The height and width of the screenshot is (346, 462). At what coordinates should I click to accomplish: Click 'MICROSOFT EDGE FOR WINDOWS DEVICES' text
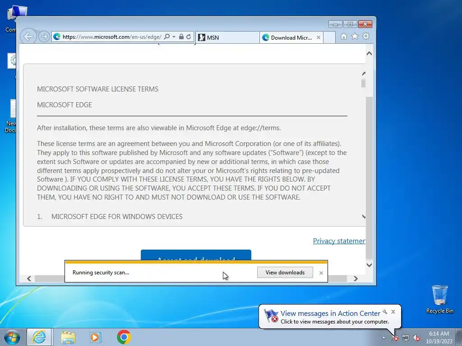tap(117, 217)
